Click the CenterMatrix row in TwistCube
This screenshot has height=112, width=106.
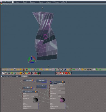[x=57, y=88]
